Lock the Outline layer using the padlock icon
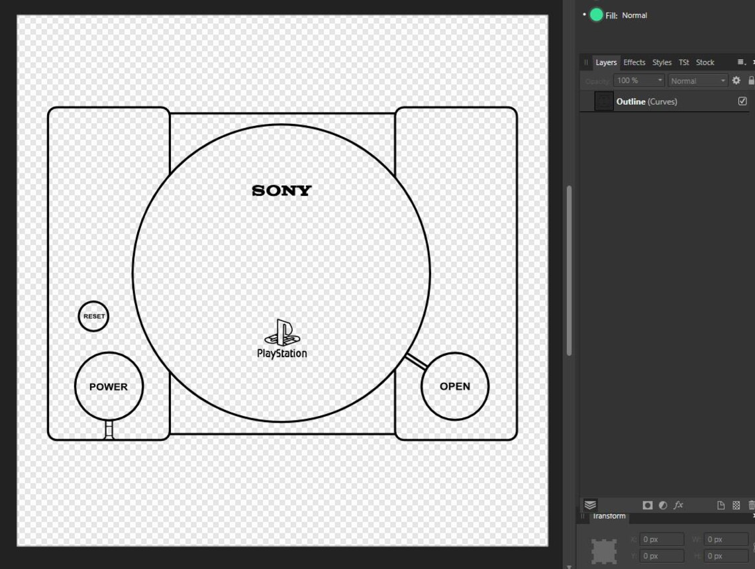 tap(751, 80)
